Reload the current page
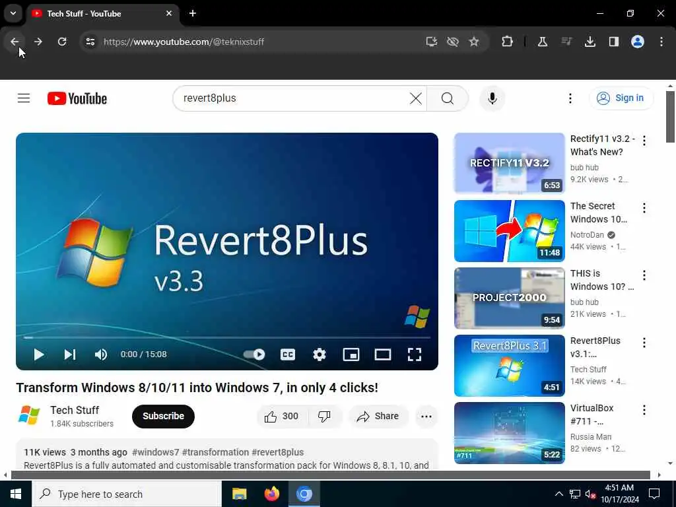676x507 pixels. (x=62, y=42)
